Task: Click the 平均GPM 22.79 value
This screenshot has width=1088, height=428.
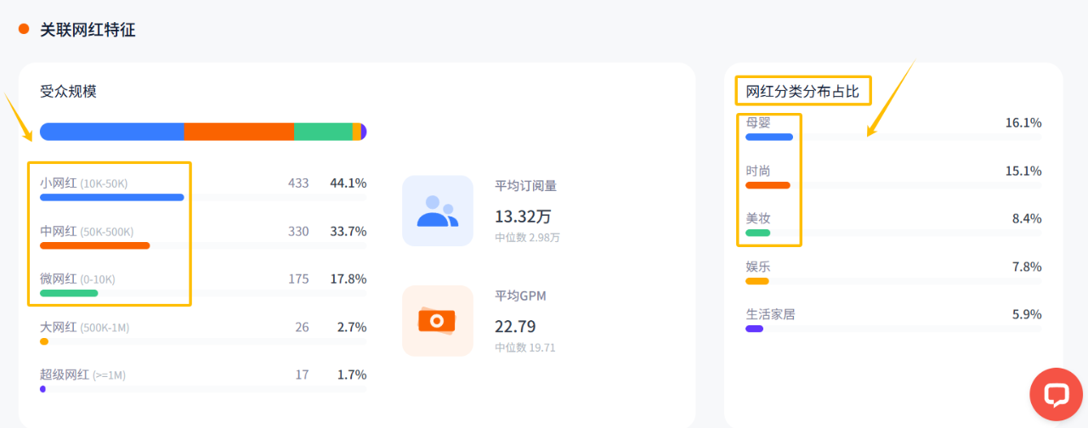Action: click(516, 326)
